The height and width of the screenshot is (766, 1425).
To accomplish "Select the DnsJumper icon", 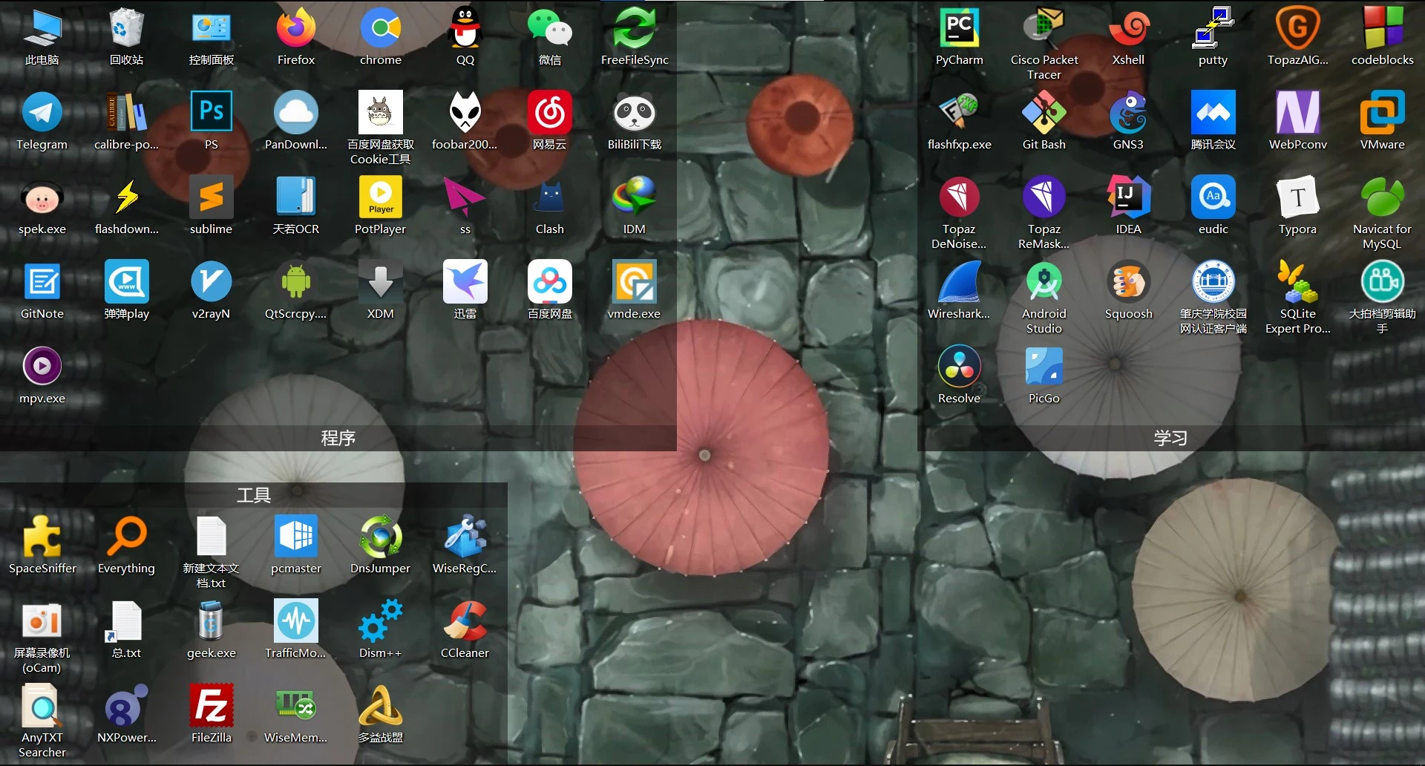I will click(381, 537).
